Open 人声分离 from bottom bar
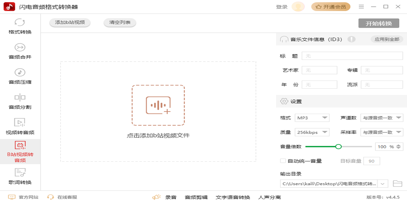The width and height of the screenshot is (407, 203). point(270,197)
